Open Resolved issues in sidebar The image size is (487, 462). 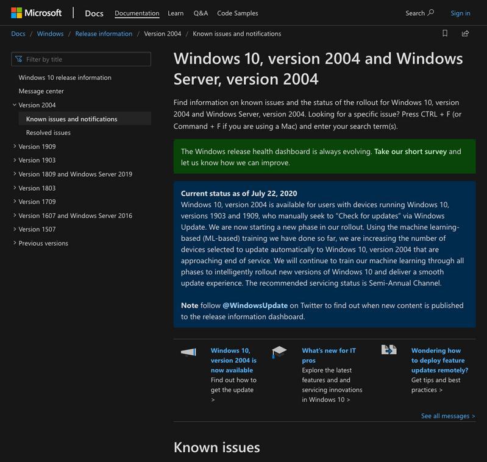pos(48,133)
